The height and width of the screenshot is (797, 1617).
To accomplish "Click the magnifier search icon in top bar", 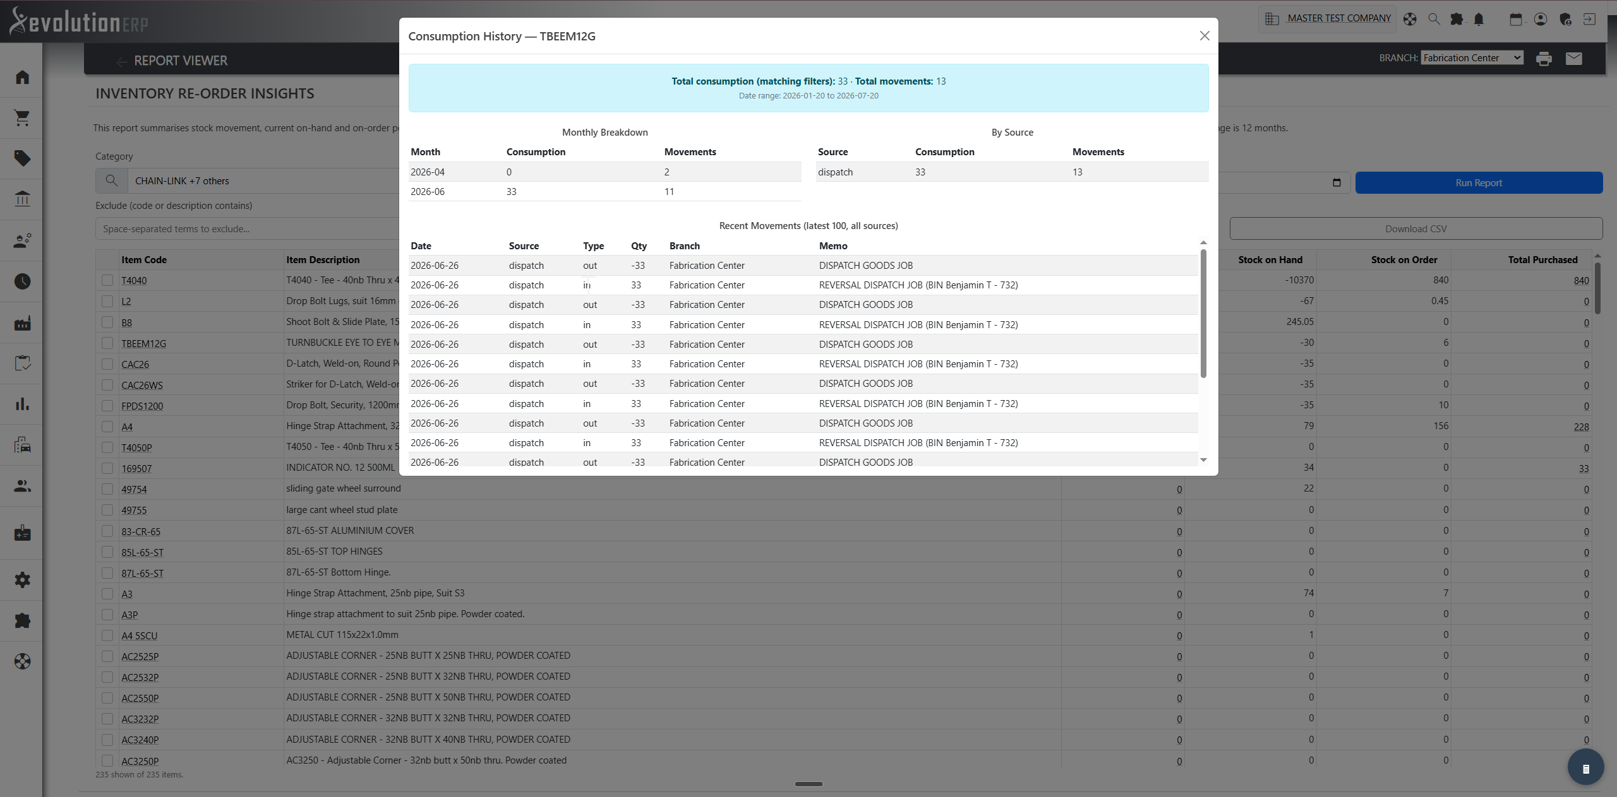I will 1434,19.
